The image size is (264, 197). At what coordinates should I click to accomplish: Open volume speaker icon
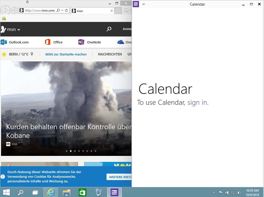pos(239,192)
